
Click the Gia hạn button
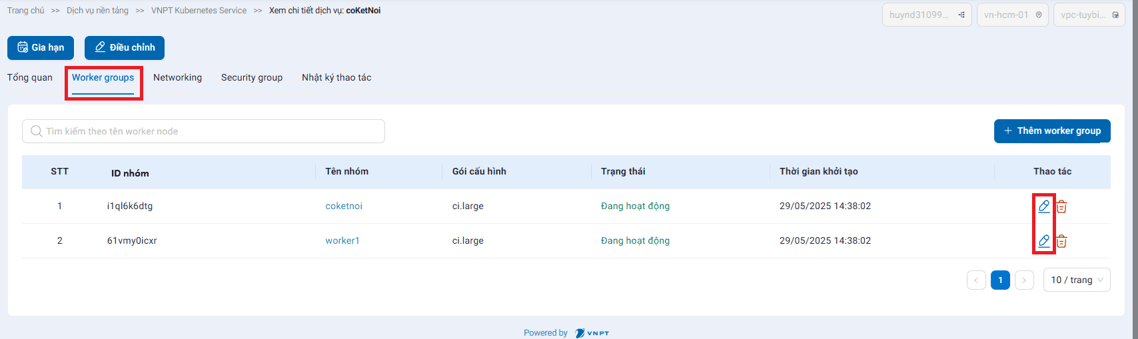pyautogui.click(x=41, y=47)
